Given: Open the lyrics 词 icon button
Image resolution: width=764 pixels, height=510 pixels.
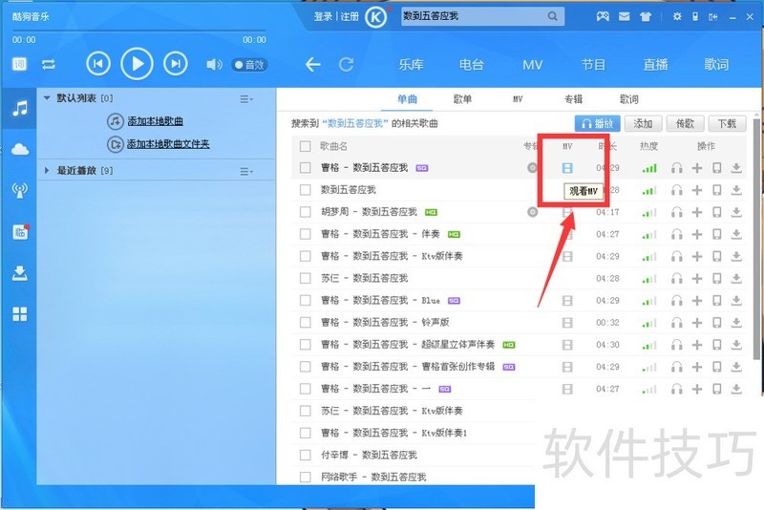Looking at the screenshot, I should (19, 64).
